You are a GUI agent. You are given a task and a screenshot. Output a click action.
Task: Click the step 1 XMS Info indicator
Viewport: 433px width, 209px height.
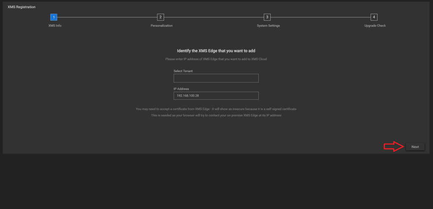(x=54, y=17)
